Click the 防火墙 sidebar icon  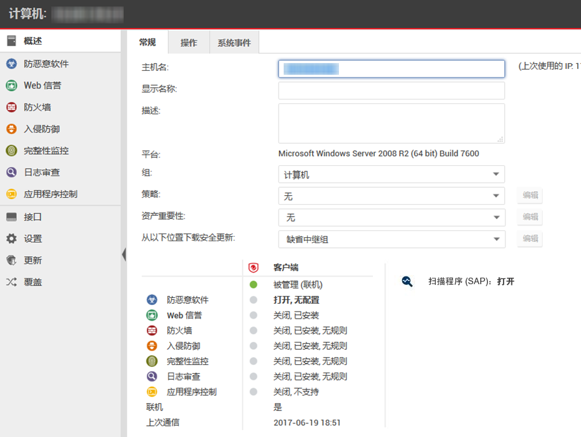pos(11,107)
